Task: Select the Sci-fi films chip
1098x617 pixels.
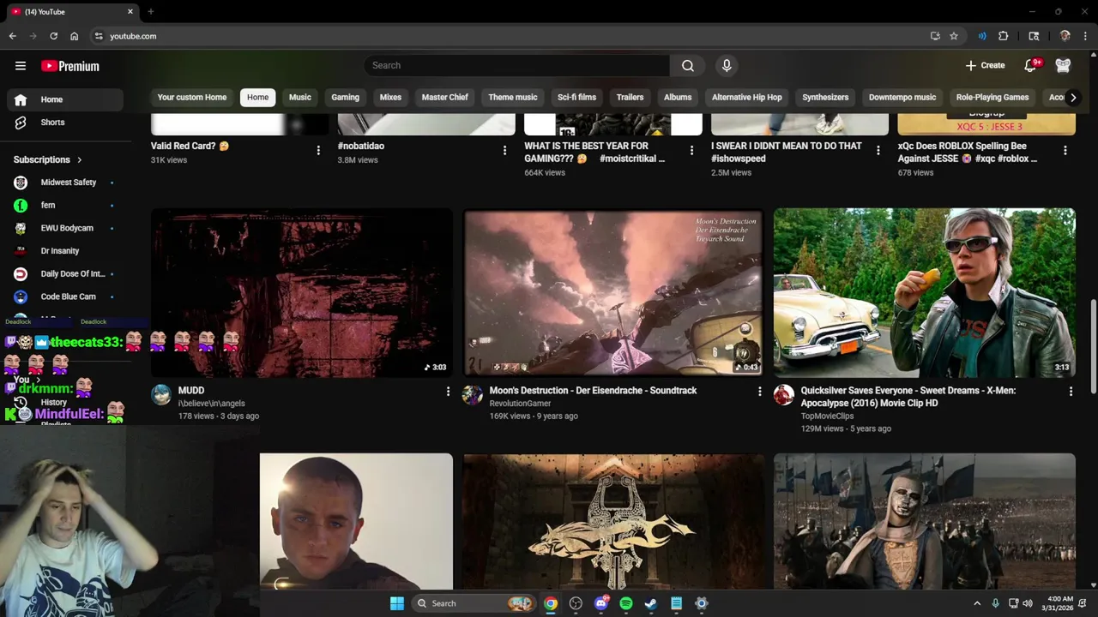Action: [577, 98]
